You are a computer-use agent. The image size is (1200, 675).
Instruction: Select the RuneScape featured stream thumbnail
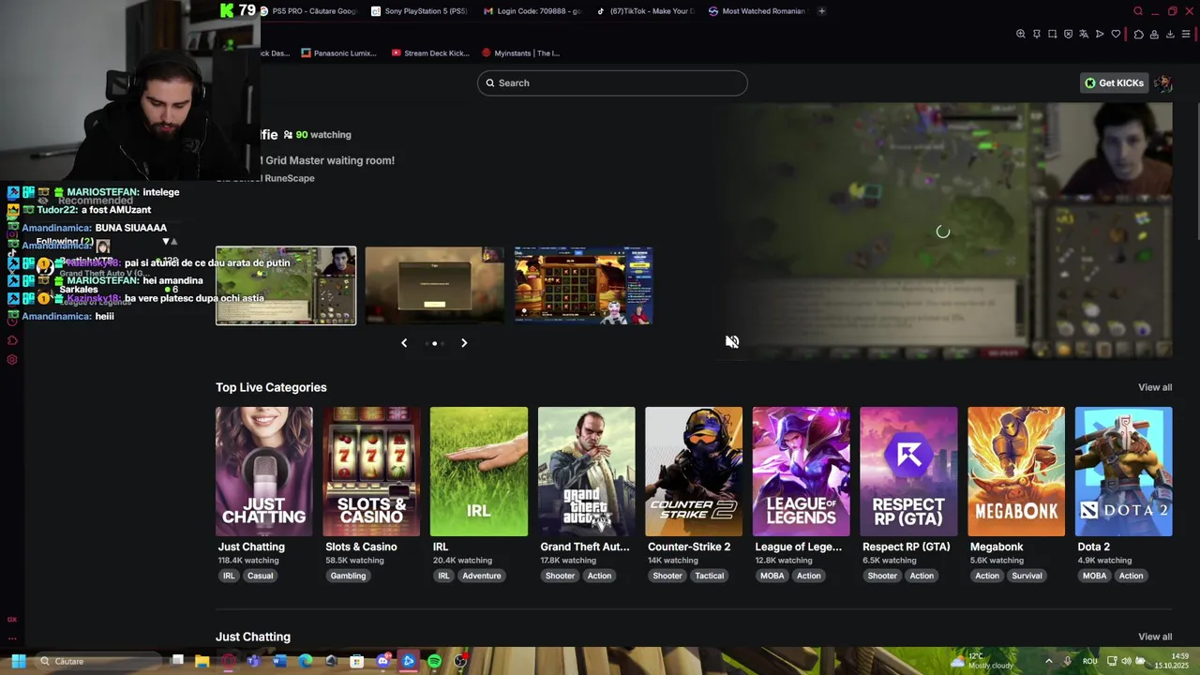pyautogui.click(x=286, y=286)
